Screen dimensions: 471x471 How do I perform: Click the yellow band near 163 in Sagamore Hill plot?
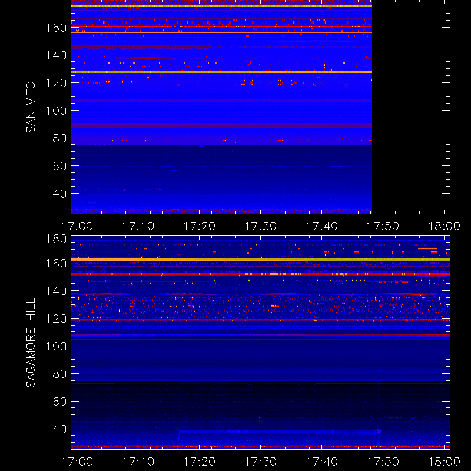(260, 260)
